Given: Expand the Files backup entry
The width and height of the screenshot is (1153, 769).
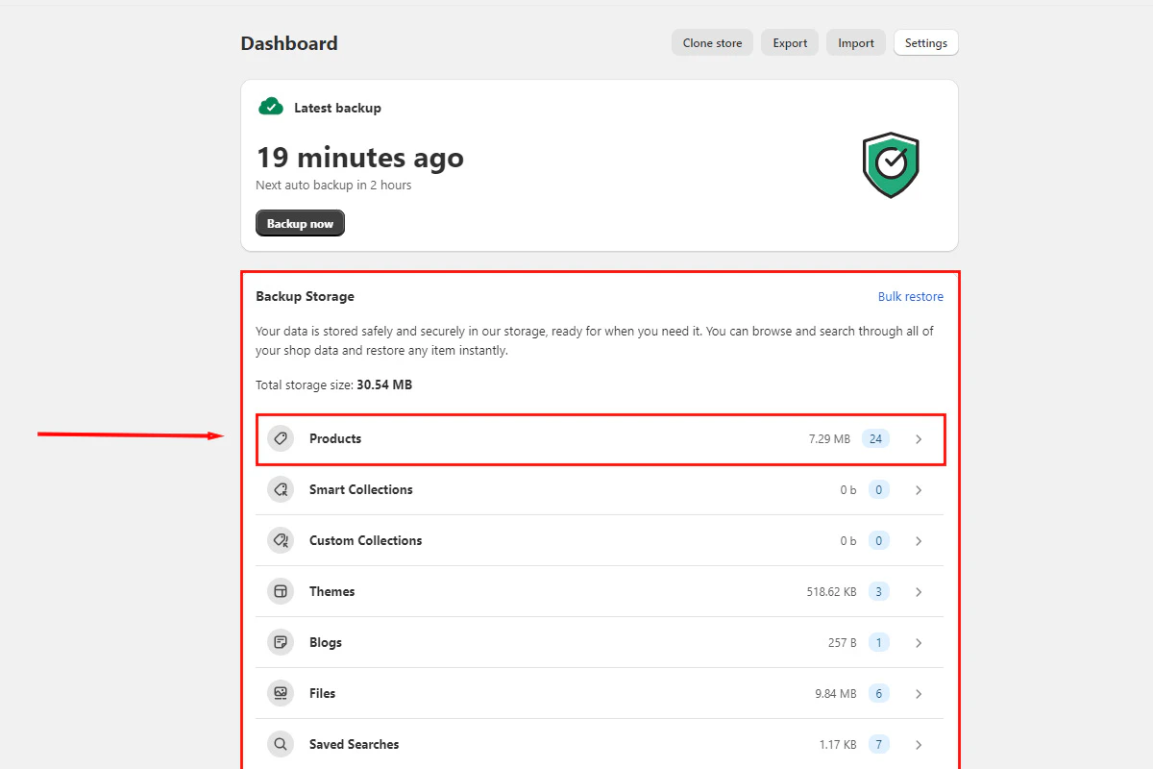Looking at the screenshot, I should (918, 693).
